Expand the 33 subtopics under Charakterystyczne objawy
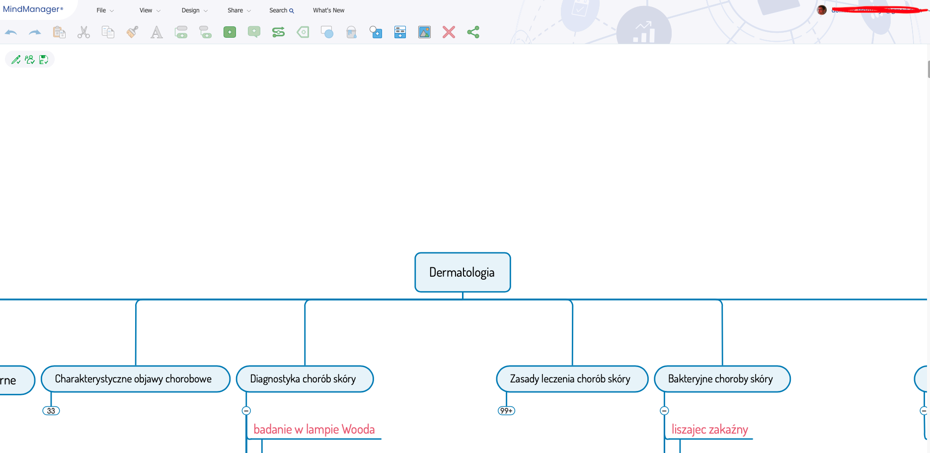Viewport: 930px width, 453px height. pos(51,411)
